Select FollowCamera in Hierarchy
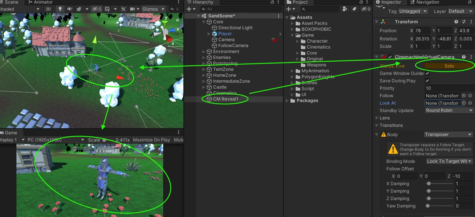The height and width of the screenshot is (217, 475). [x=233, y=46]
